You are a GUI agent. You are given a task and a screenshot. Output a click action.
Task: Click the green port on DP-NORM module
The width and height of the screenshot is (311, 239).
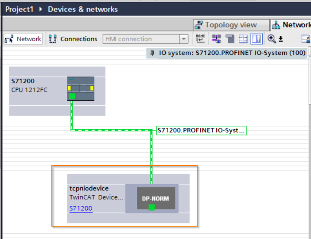click(152, 208)
